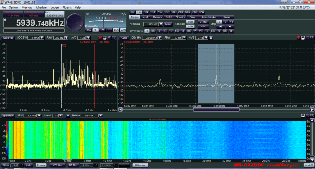This screenshot has height=169, width=315.
Task: Zoom out on the audio spectrum panel
Action: coord(312,38)
